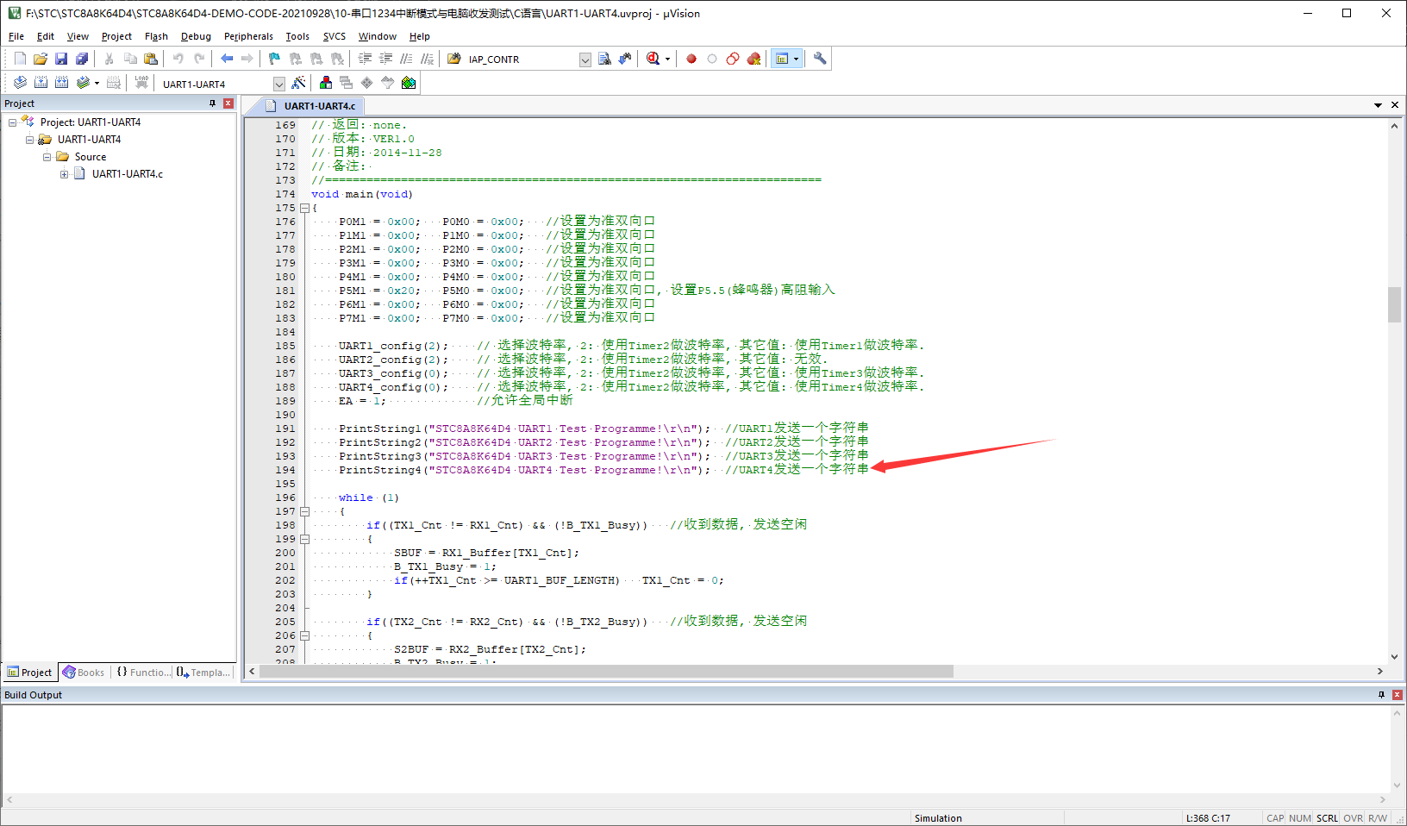Screen dimensions: 1407x826
Task: Navigate backwards with the blue left arrow
Action: coord(227,59)
